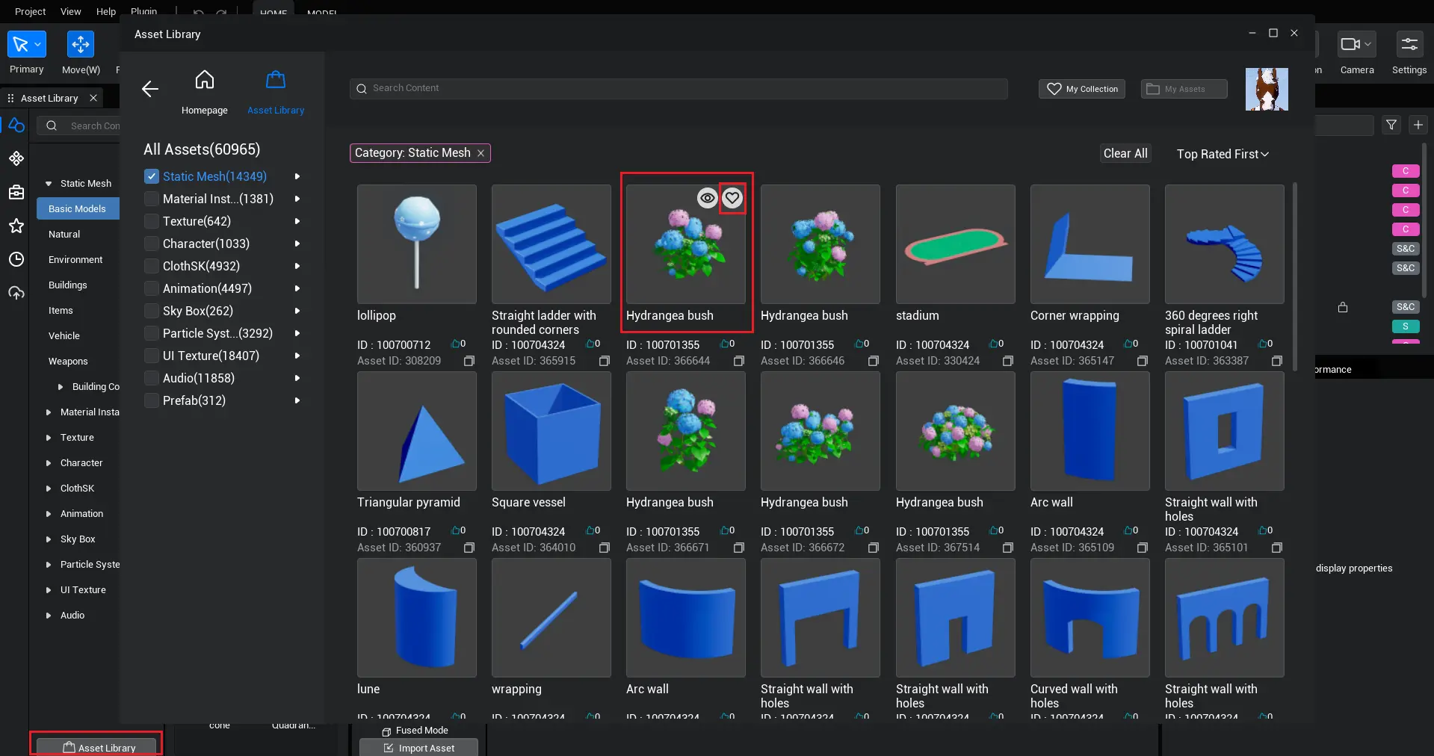1434x756 pixels.
Task: Open My Assets
Action: click(x=1184, y=89)
